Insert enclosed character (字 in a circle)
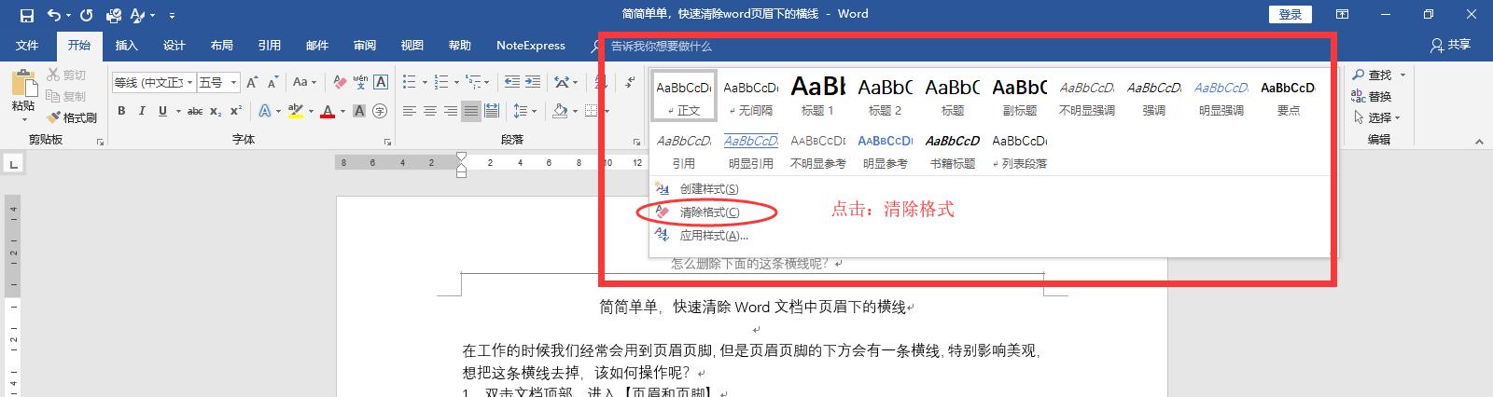Image resolution: width=1493 pixels, height=397 pixels. click(x=380, y=111)
